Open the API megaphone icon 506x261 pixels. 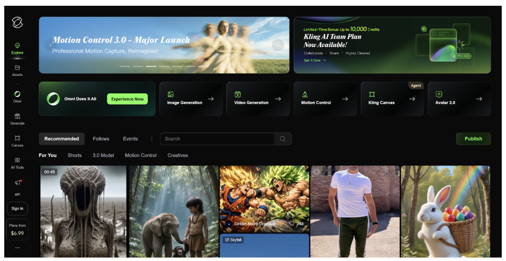[18, 184]
